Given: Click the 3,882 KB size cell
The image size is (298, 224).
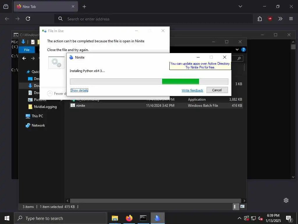Looking at the screenshot, I should tap(235, 99).
